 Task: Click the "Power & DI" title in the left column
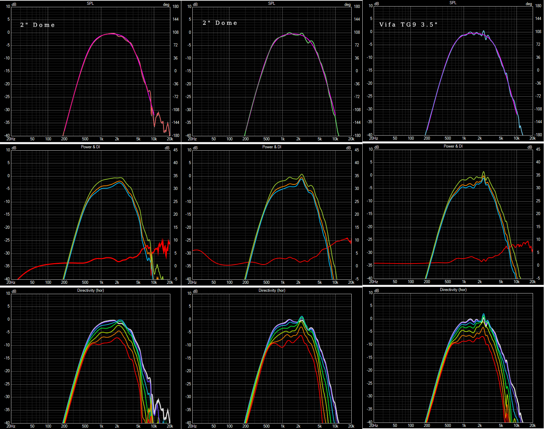tap(90, 147)
